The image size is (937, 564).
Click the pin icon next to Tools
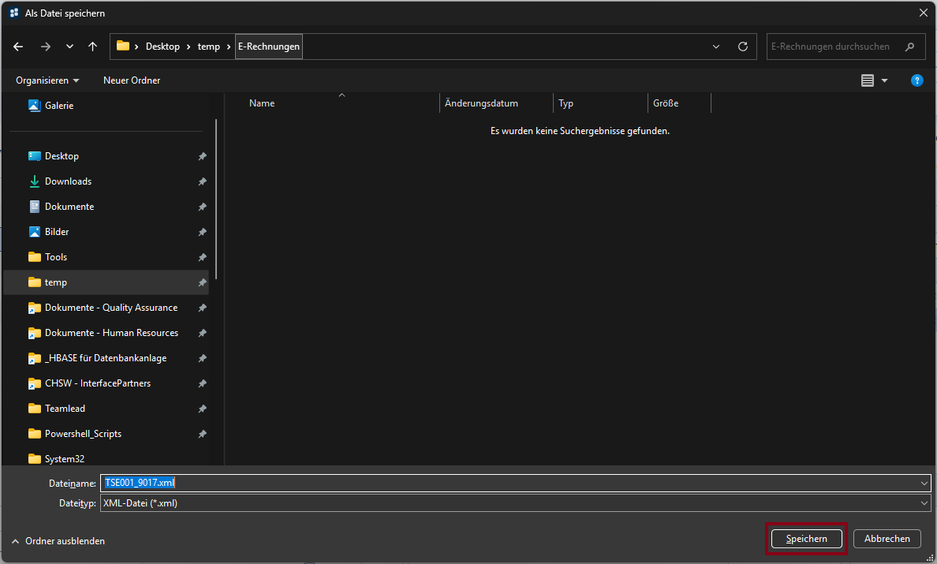pyautogui.click(x=203, y=257)
